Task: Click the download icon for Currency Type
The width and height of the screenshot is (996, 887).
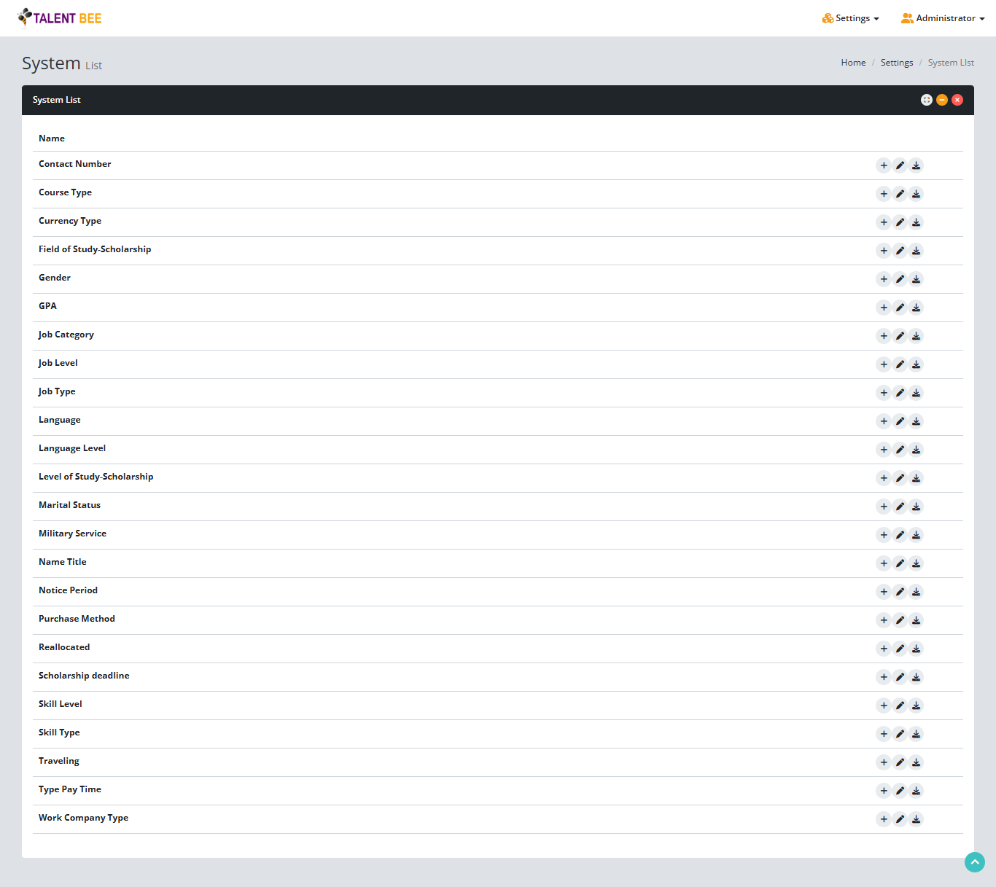Action: point(917,222)
